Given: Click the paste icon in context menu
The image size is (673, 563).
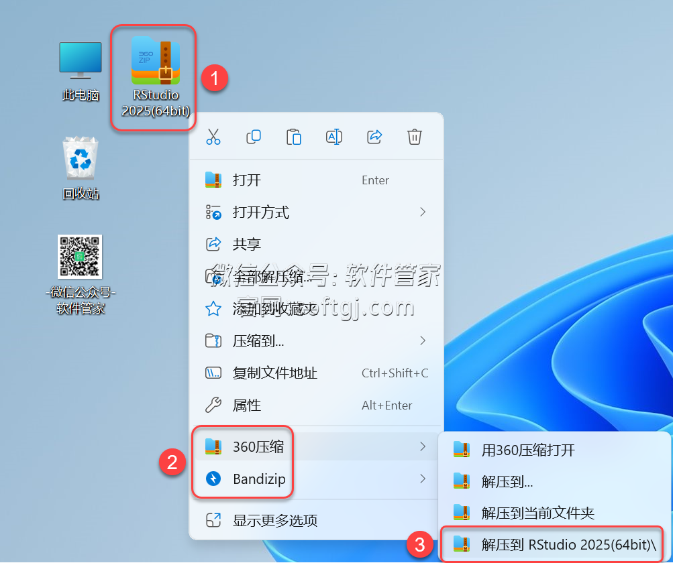Looking at the screenshot, I should coord(294,137).
